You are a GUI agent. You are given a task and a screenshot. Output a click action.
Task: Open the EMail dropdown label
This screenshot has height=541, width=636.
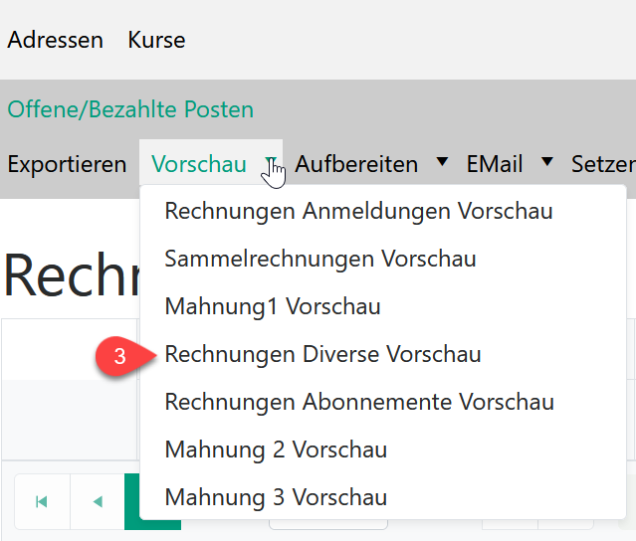[x=495, y=164]
